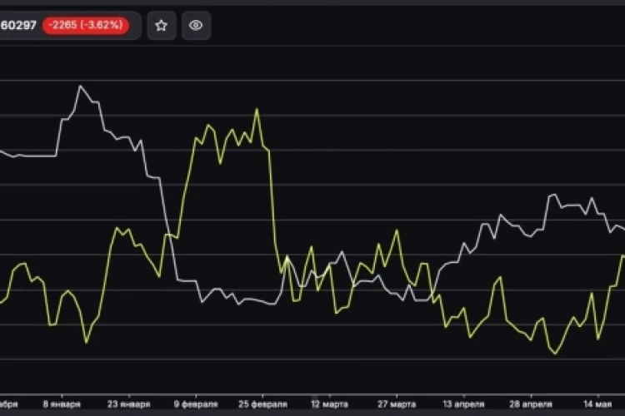The height and width of the screenshot is (416, 625).
Task: Pick the 28 апреля date on axis
Action: click(x=531, y=404)
